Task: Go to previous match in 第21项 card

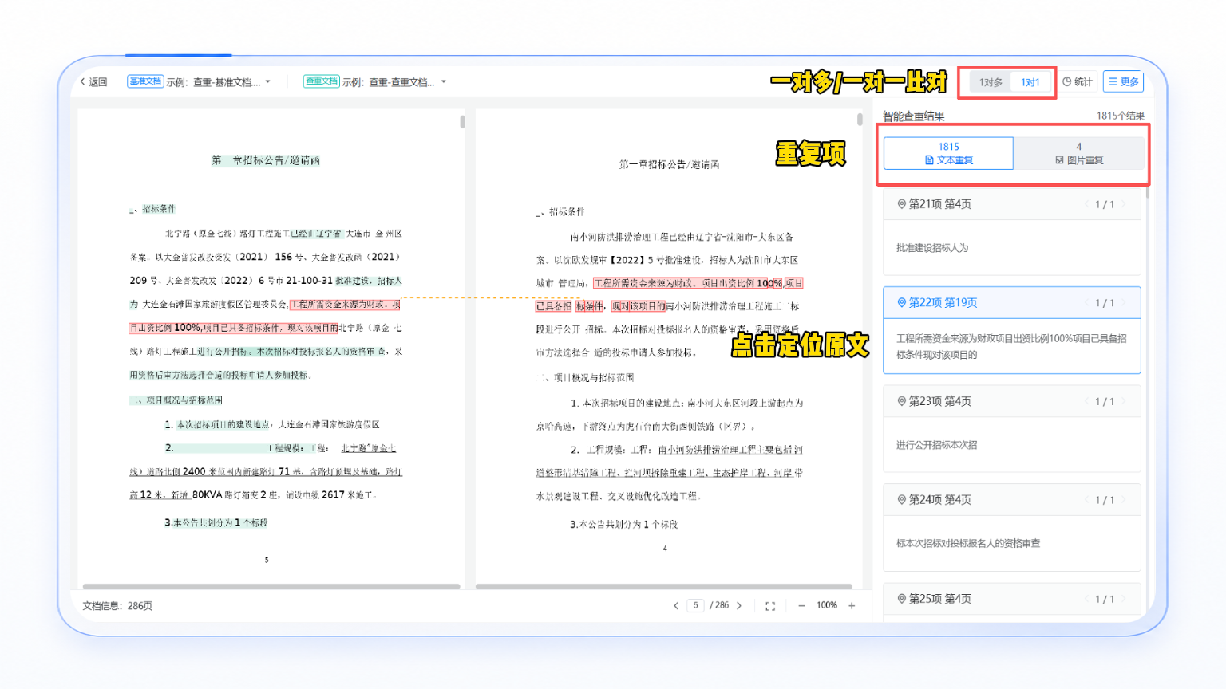Action: point(1086,204)
